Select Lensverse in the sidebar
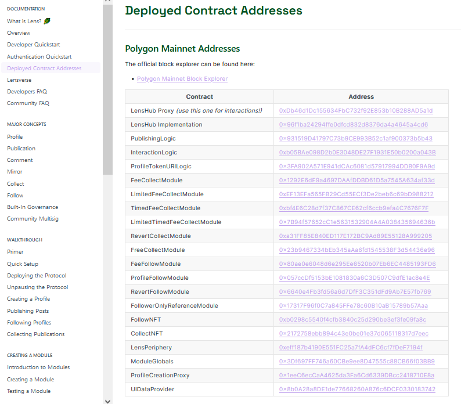The image size is (461, 404). pos(19,80)
